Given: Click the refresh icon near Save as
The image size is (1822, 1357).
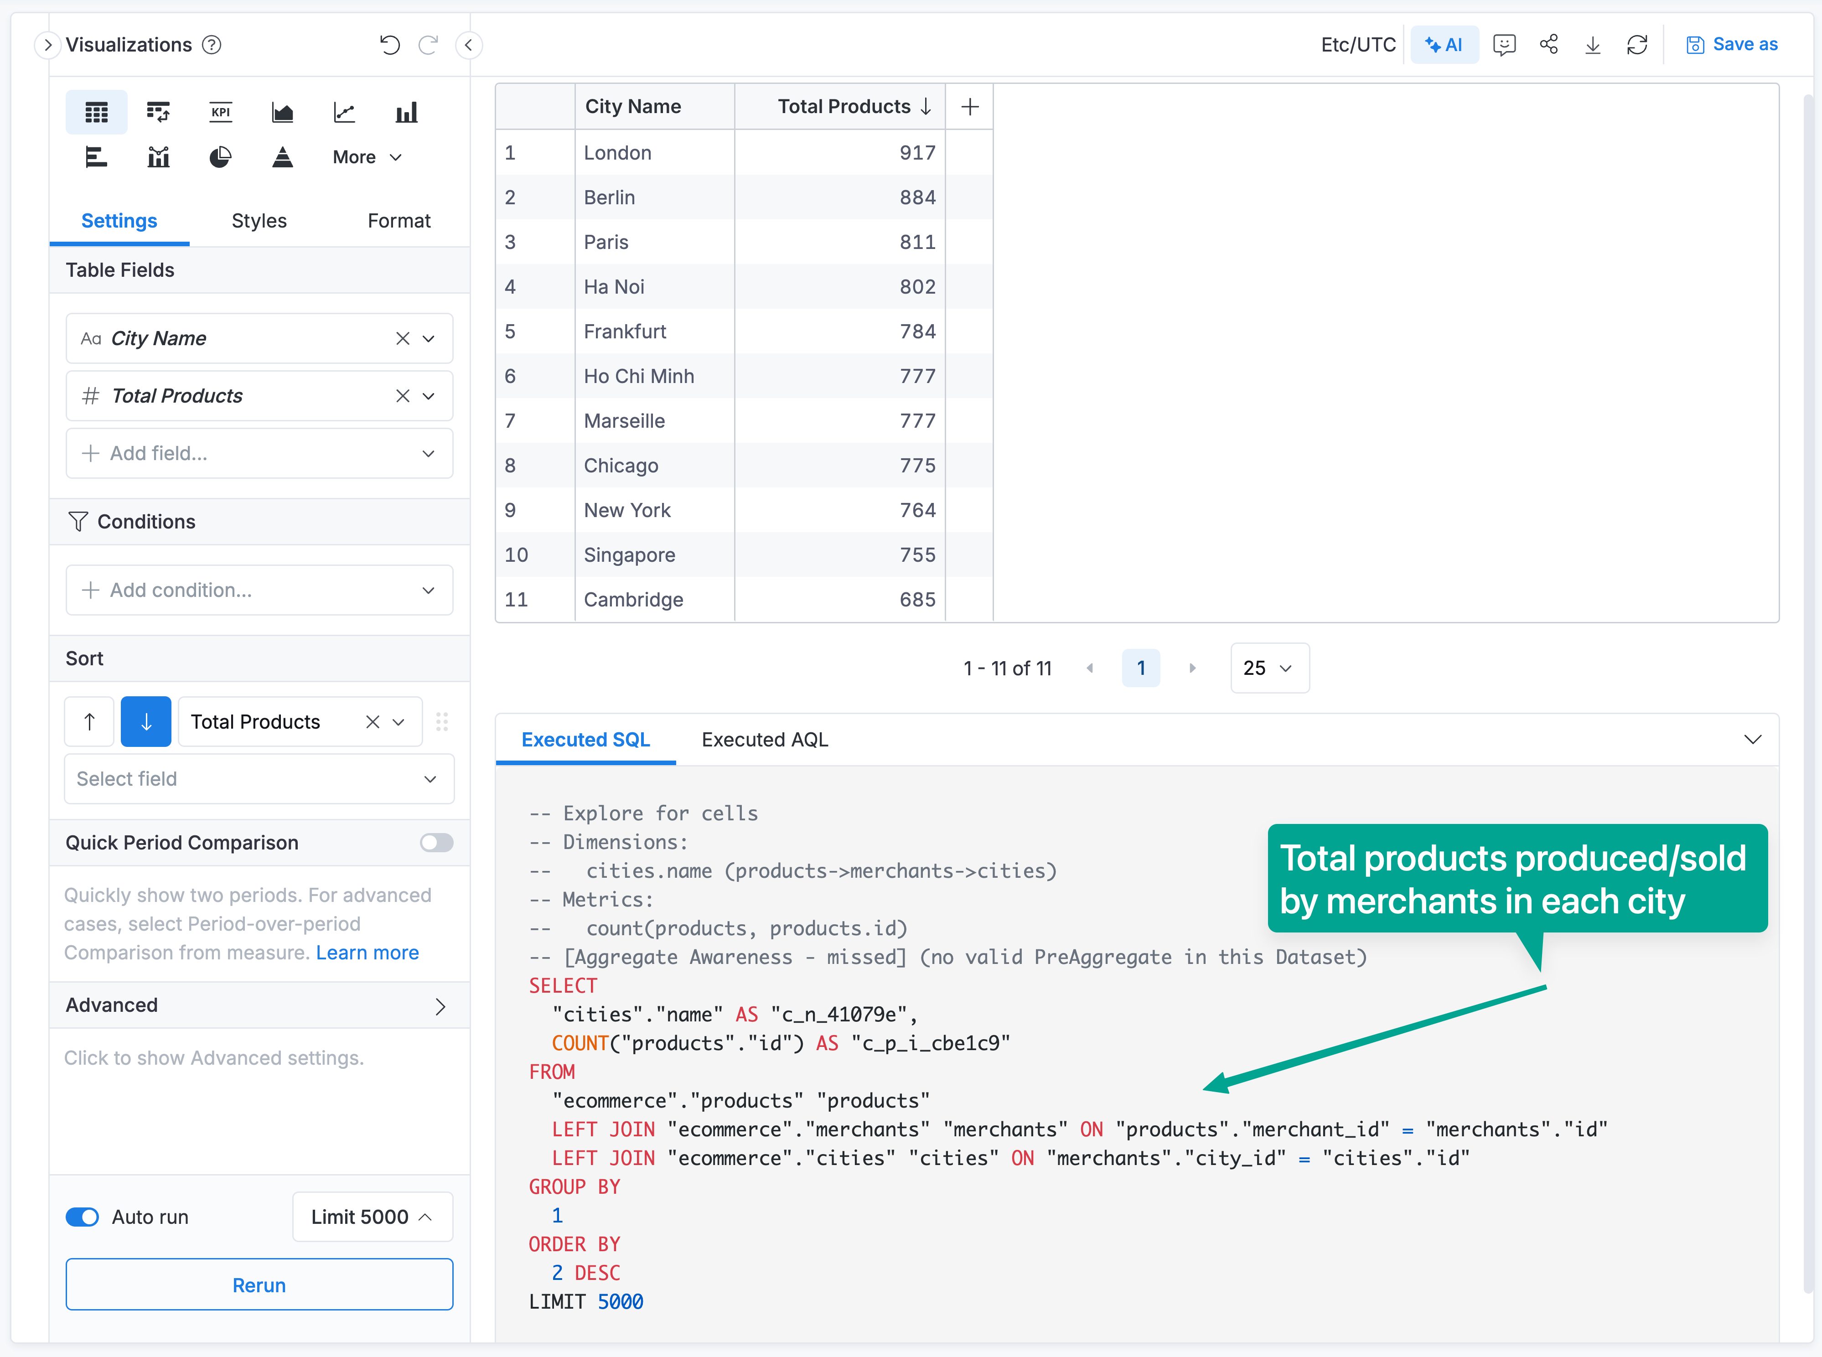Looking at the screenshot, I should coord(1636,45).
